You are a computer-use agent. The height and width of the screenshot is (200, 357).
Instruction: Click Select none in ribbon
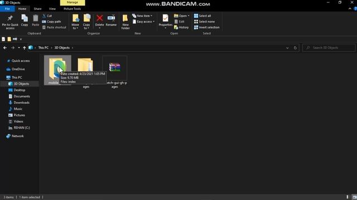click(x=204, y=22)
